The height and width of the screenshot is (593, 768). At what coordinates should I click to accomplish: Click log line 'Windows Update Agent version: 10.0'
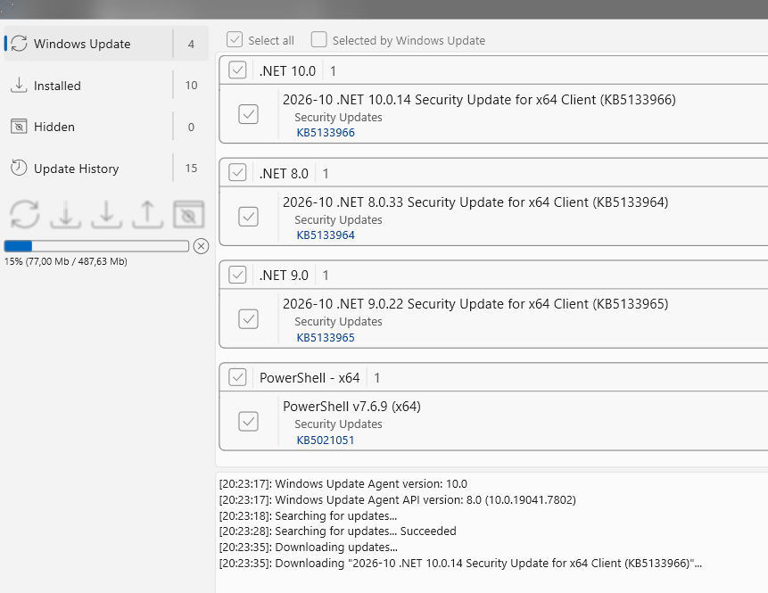click(343, 484)
